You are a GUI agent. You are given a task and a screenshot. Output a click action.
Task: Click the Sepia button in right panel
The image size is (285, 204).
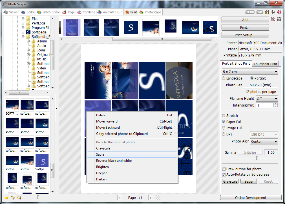248,181
